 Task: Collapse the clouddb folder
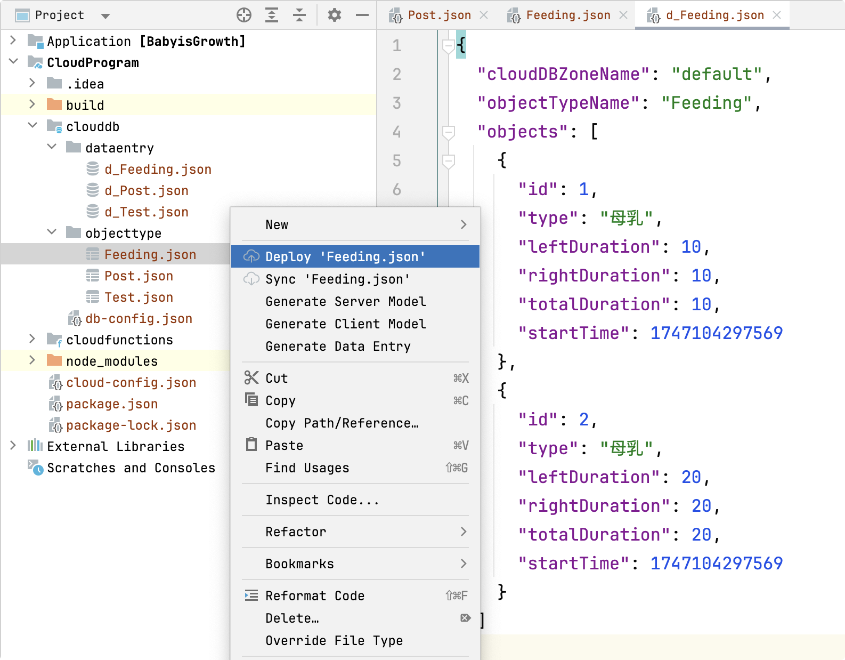pos(32,126)
